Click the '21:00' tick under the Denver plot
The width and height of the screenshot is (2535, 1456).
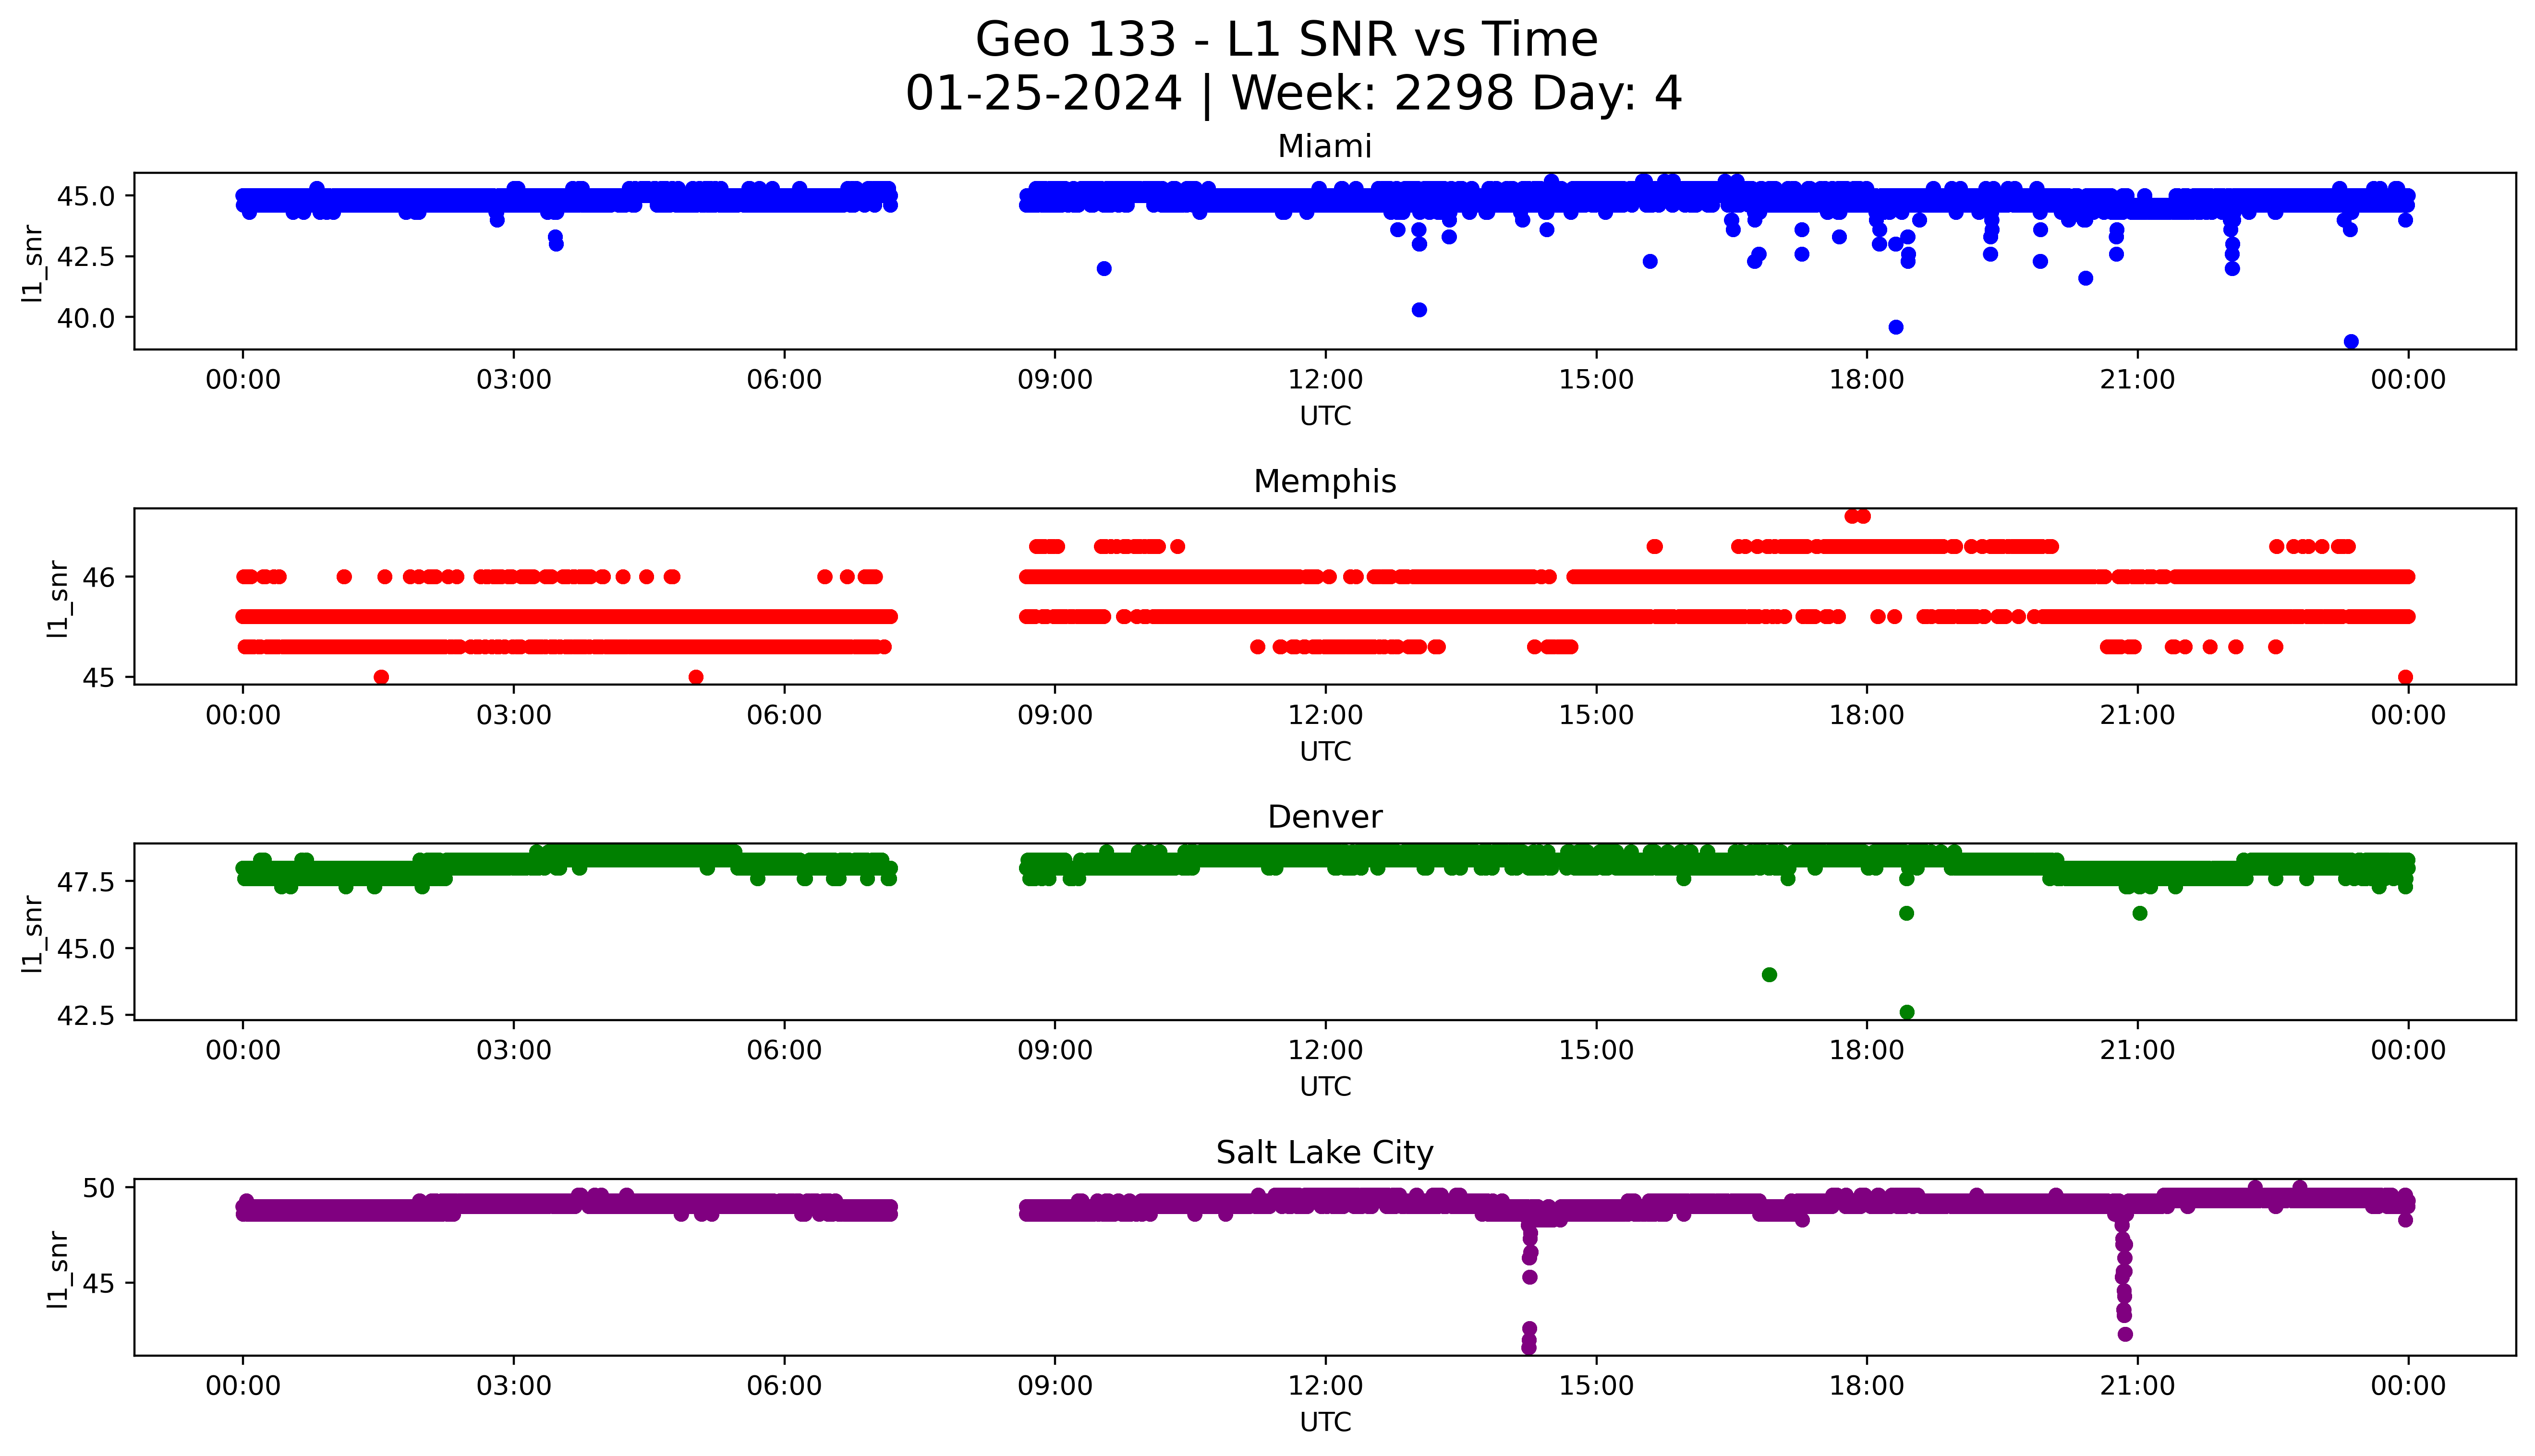click(2138, 1050)
